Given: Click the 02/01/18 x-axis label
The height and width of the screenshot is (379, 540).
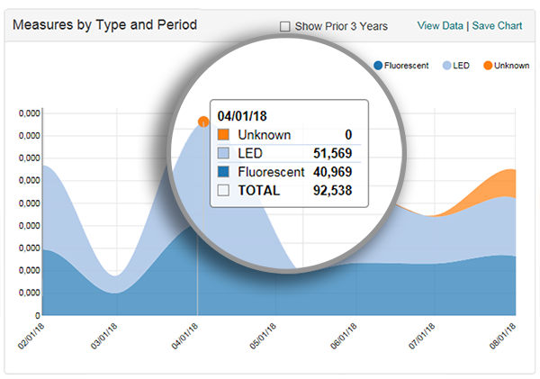Looking at the screenshot, I should (x=31, y=337).
